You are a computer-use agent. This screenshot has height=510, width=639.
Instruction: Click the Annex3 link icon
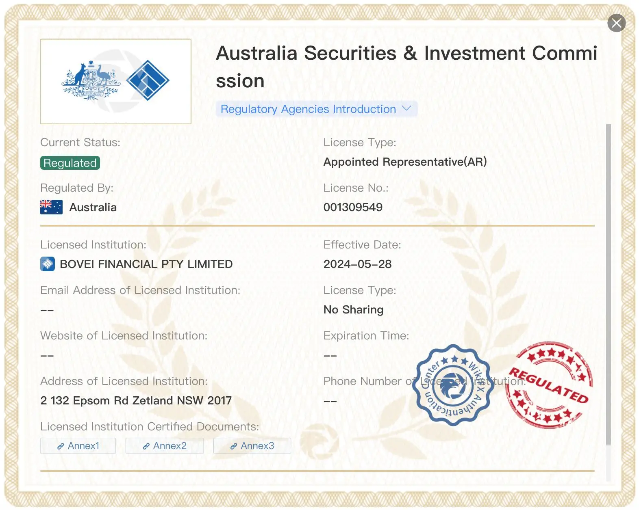click(x=234, y=446)
